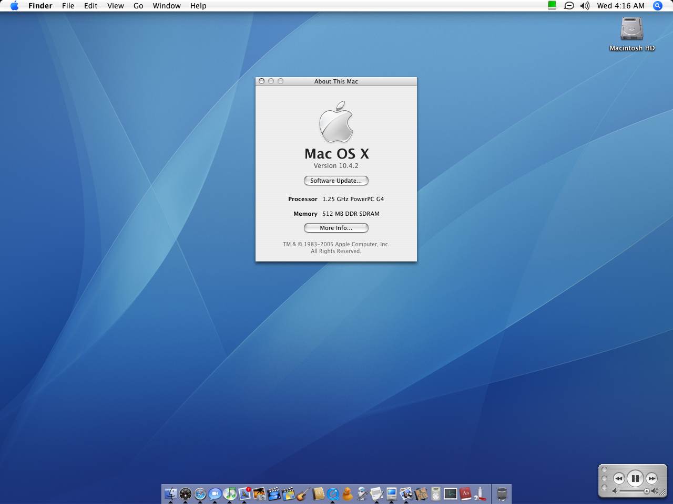Go to previous track in mini player
Image resolution: width=673 pixels, height=504 pixels.
tap(618, 478)
